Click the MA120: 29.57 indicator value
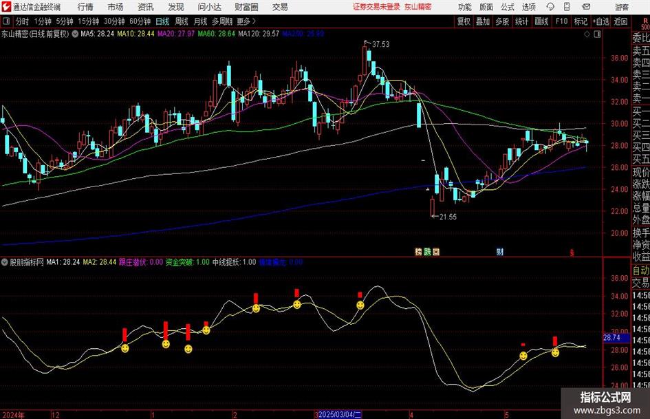The height and width of the screenshot is (419, 650). pos(259,34)
